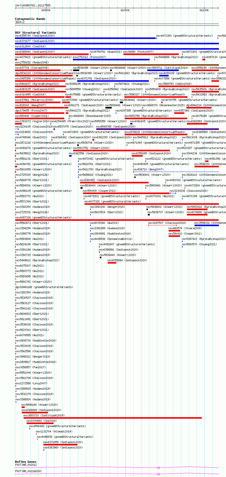Image resolution: width=226 pixels, height=477 pixels.
Task: Click nsv4090039 (gnomADStructuralVariants) label
Action: point(187,73)
